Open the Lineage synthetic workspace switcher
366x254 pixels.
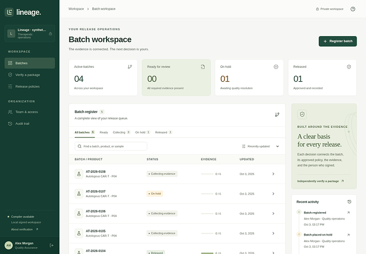30,33
